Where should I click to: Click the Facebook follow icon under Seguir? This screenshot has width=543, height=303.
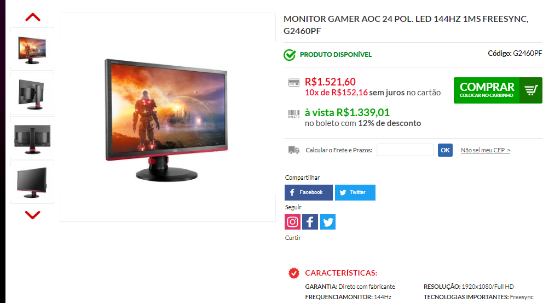pyautogui.click(x=310, y=222)
